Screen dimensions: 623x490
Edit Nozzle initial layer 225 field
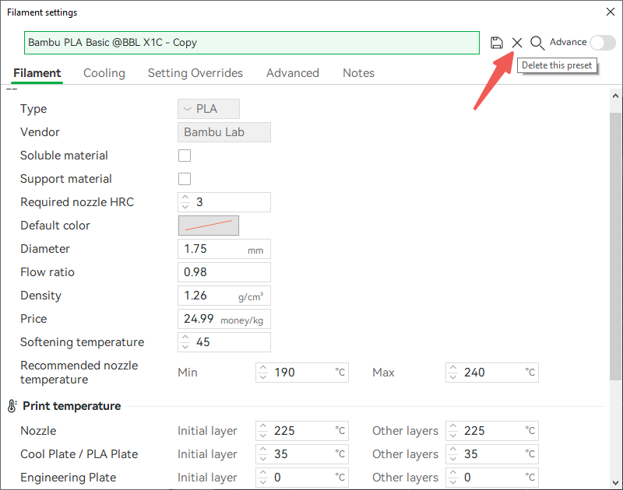(302, 431)
